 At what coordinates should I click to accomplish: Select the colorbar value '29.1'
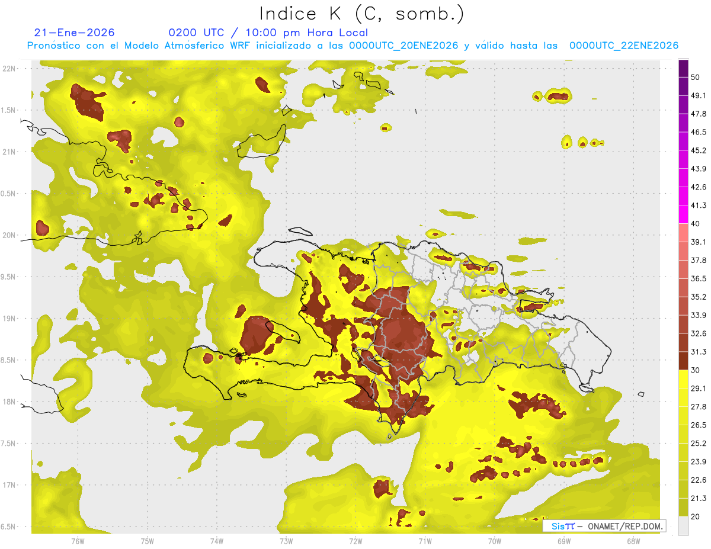(x=699, y=389)
